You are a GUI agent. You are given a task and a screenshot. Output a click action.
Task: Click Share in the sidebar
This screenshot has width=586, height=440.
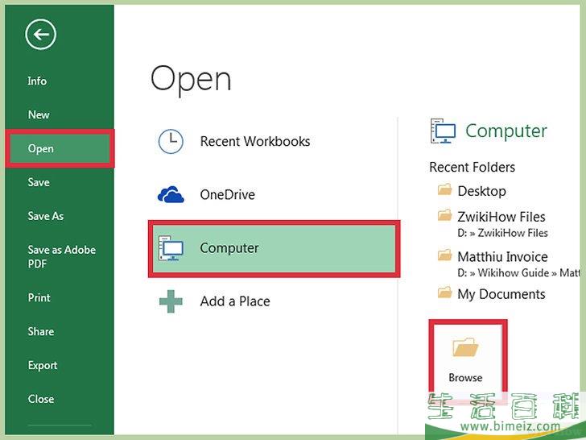pyautogui.click(x=41, y=331)
